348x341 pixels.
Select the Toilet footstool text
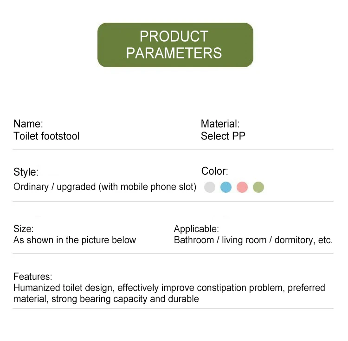[x=46, y=136]
